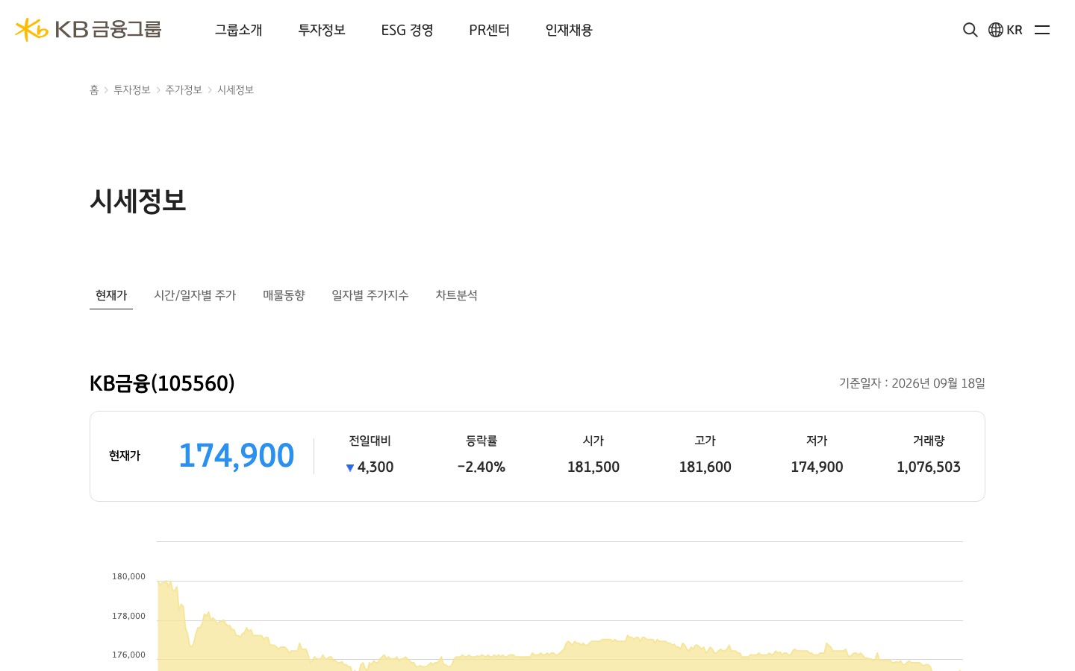
Task: Switch to the 차트분석 tab
Action: 456,295
